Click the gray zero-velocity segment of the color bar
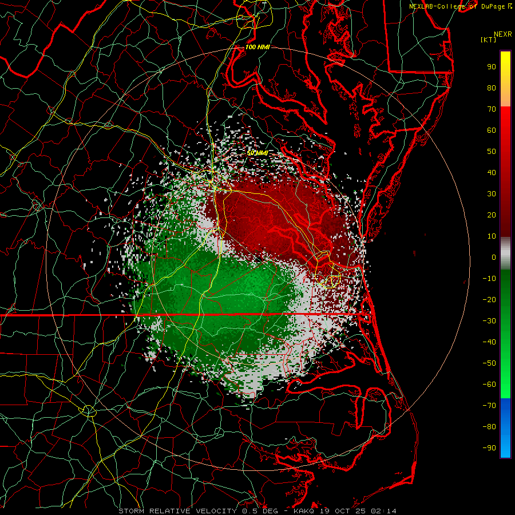 505,253
